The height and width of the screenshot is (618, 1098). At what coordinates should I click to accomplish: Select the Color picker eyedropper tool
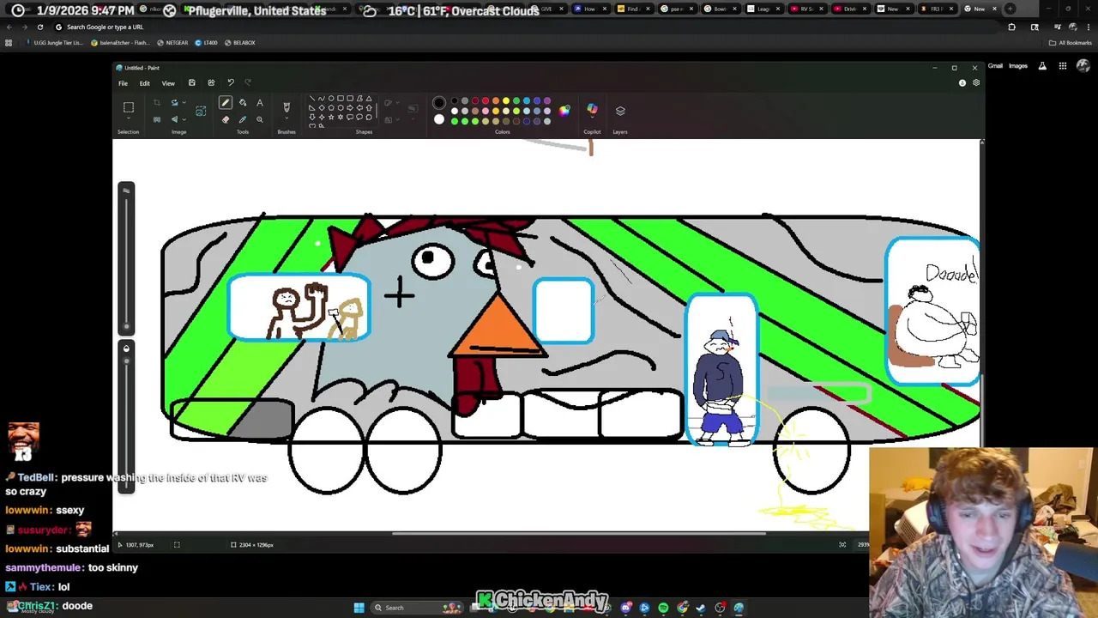243,119
